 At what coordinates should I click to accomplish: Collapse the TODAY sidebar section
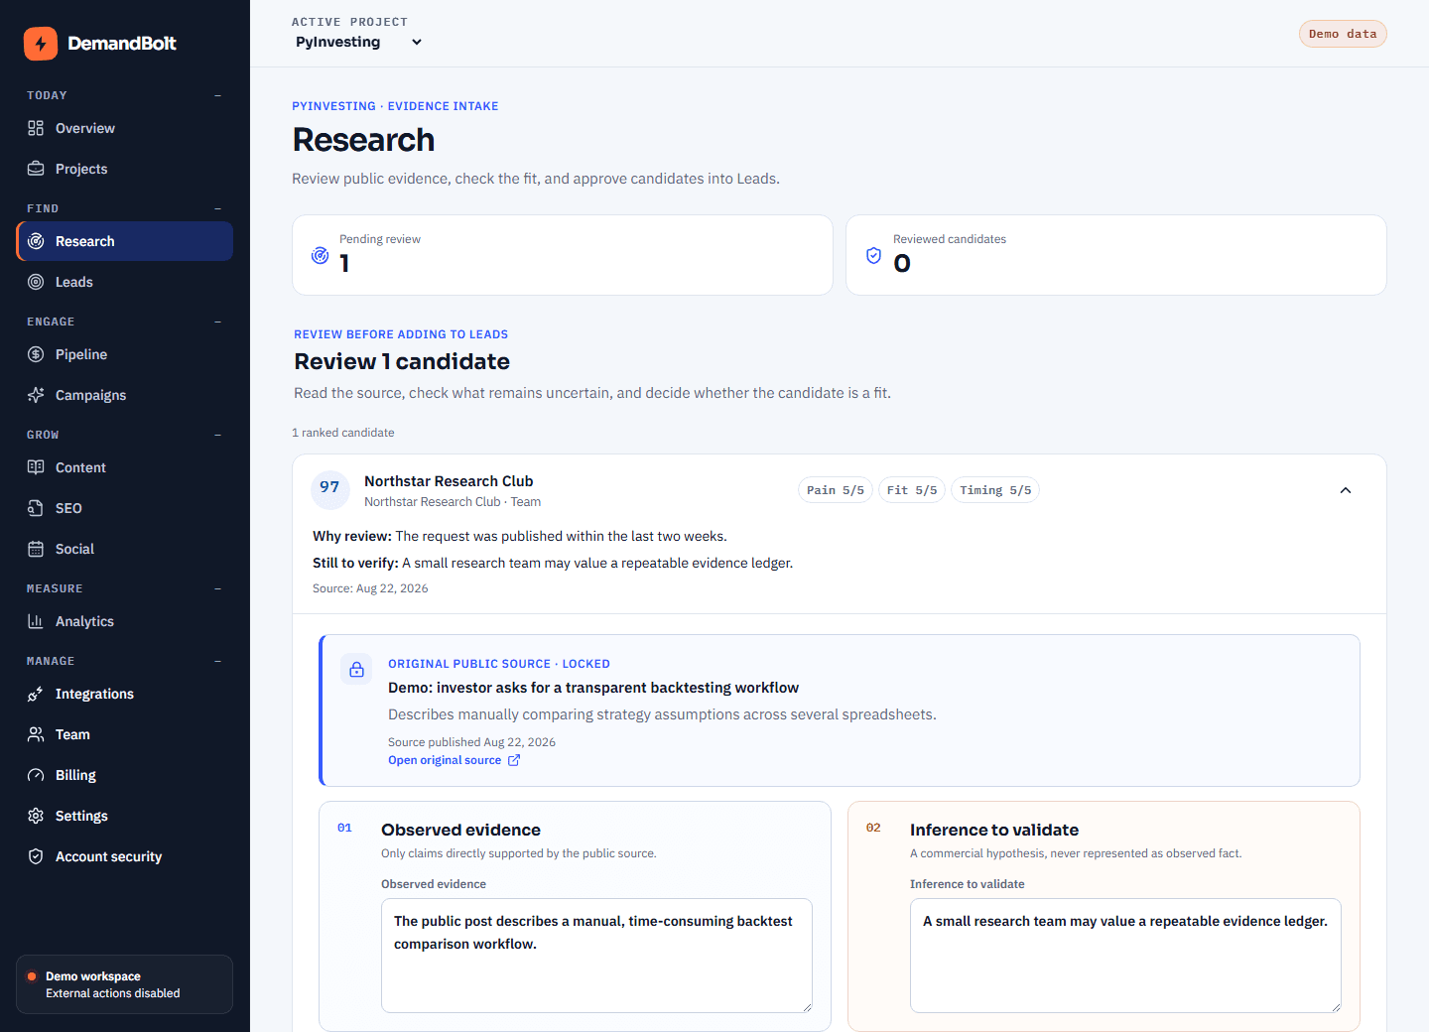[x=218, y=95]
